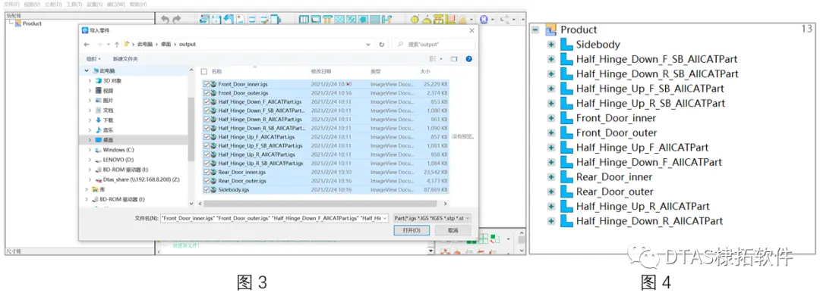Toggle the preview pane icon in dialog
The width and height of the screenshot is (820, 293).
454,59
